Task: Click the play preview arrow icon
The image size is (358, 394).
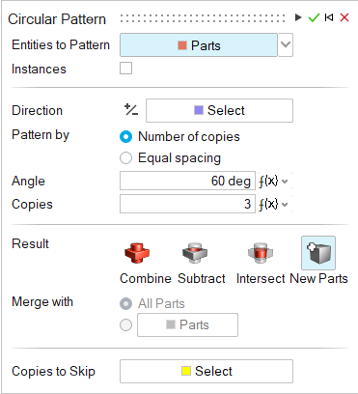Action: 298,17
